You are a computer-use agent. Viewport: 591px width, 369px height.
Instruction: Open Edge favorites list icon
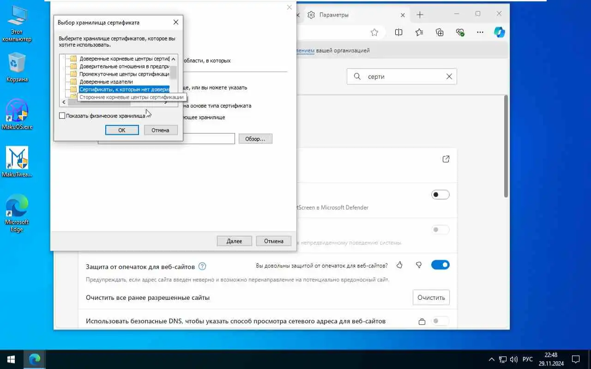coord(419,32)
